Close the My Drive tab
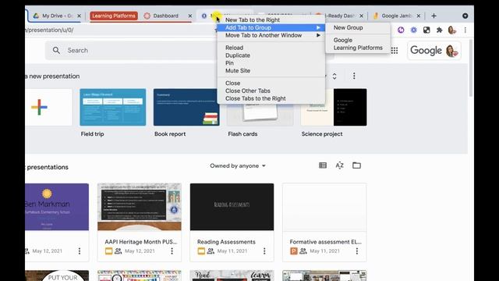 pos(79,16)
